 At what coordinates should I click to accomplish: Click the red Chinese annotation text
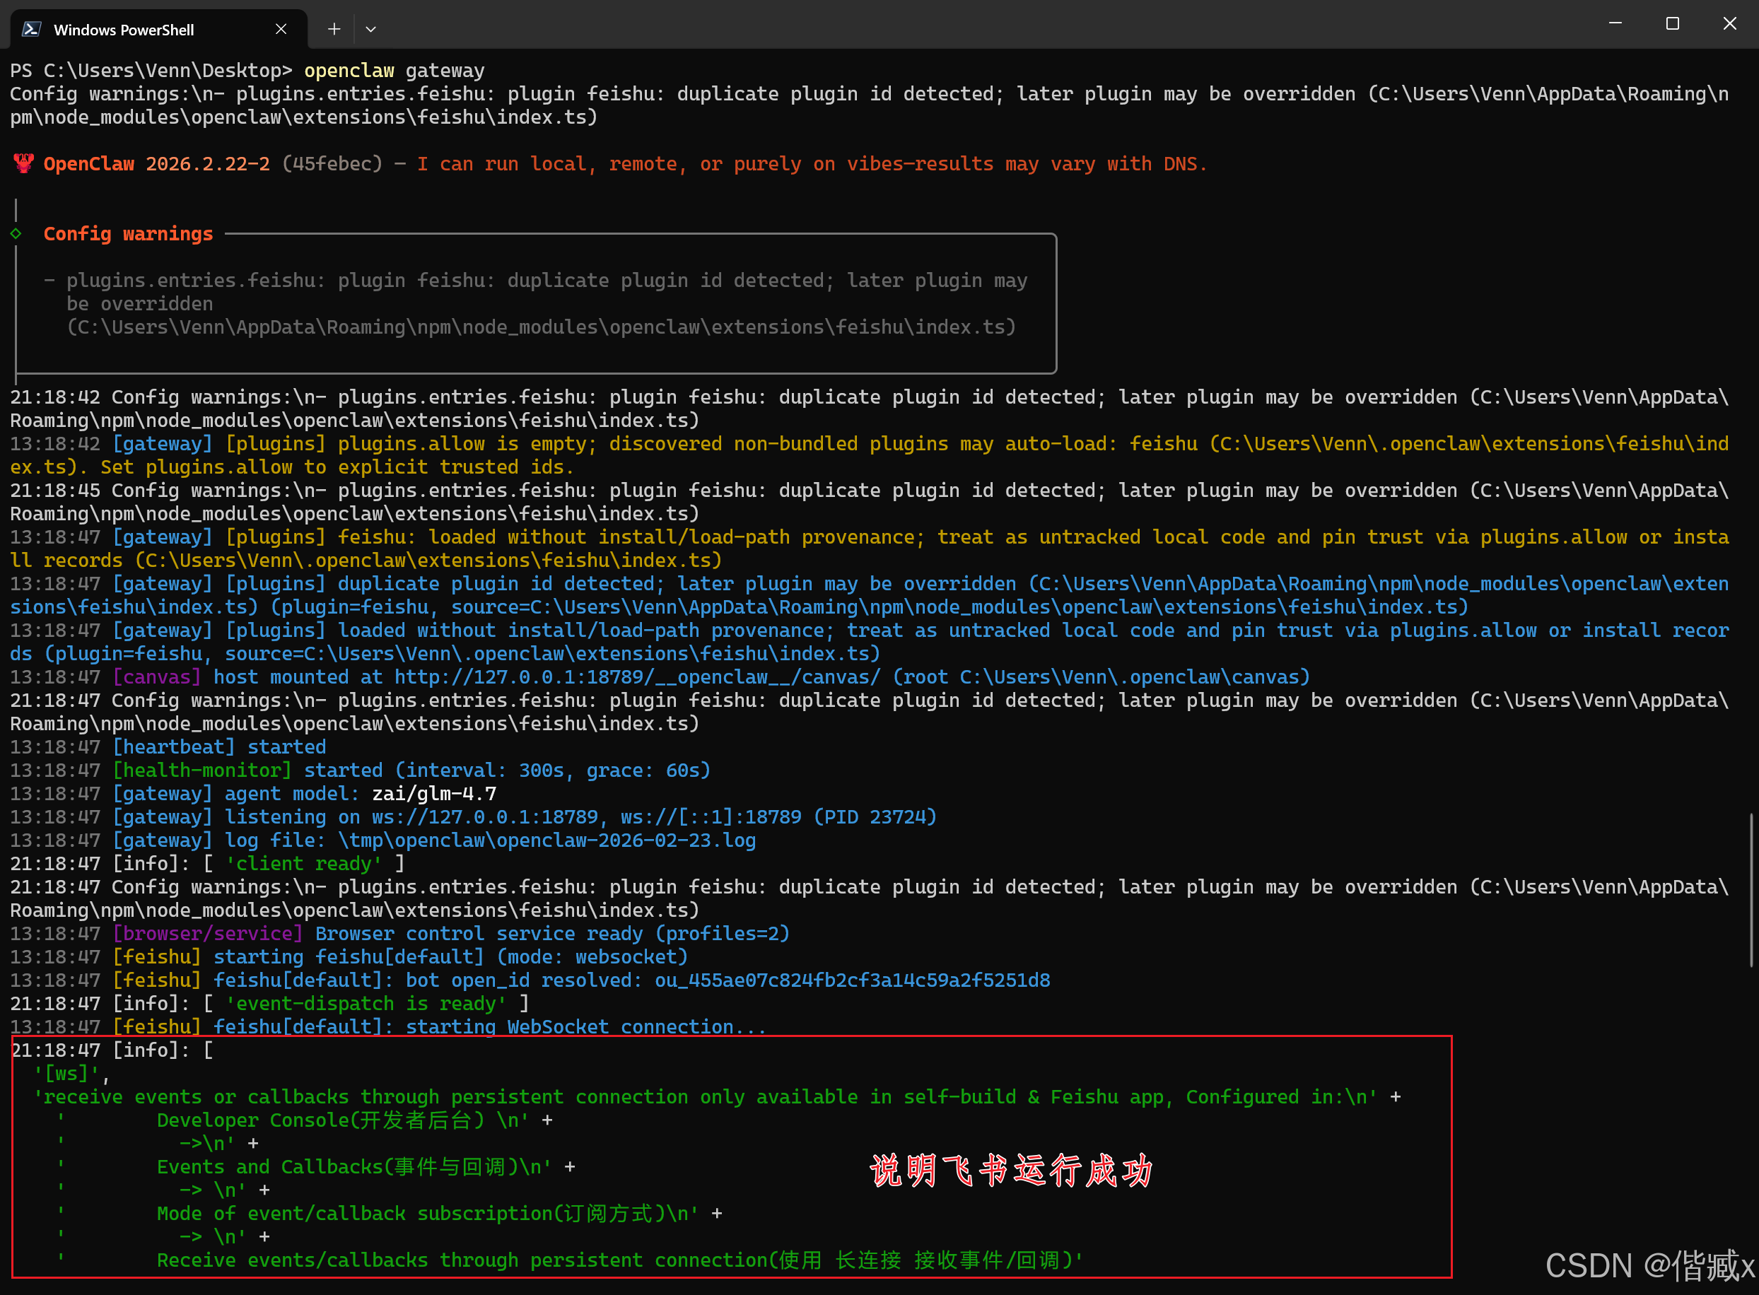click(1011, 1170)
